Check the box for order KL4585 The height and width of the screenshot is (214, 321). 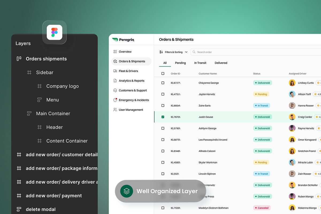(x=163, y=162)
